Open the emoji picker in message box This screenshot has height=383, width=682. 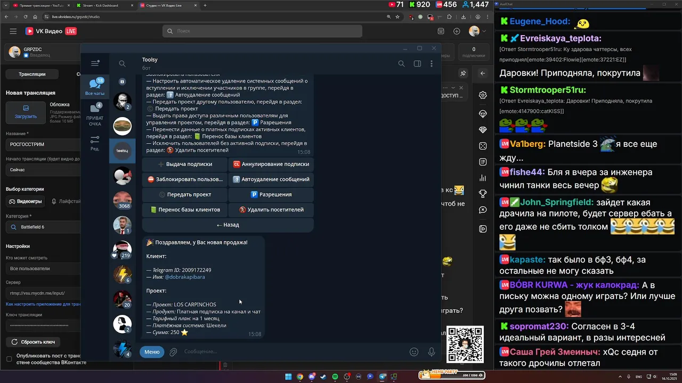(x=414, y=352)
